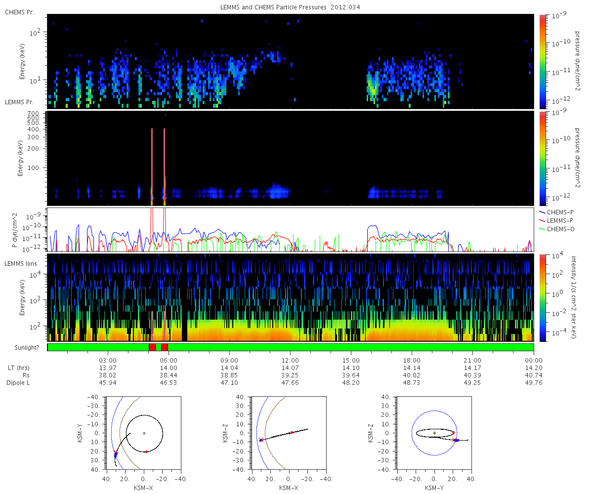Click the 18:00 time axis label
The width and height of the screenshot is (593, 494).
(x=412, y=360)
